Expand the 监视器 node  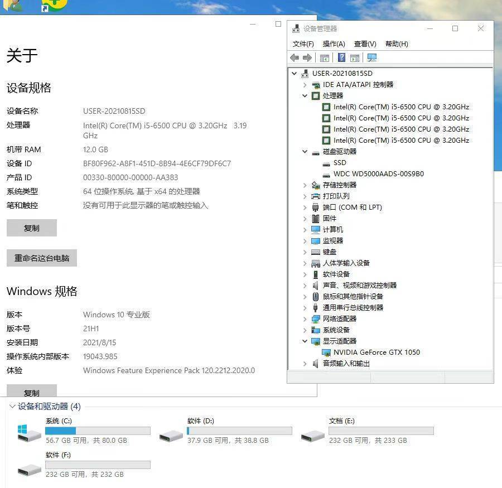[305, 241]
